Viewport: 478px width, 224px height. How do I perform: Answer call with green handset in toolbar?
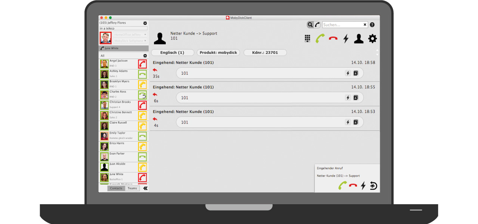coord(320,38)
